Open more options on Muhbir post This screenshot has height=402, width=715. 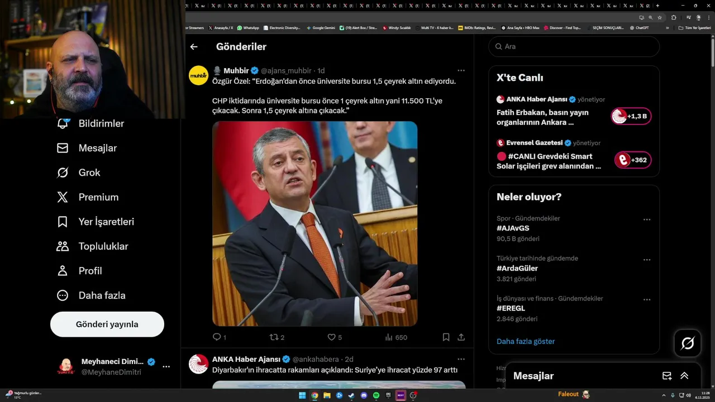coord(461,70)
